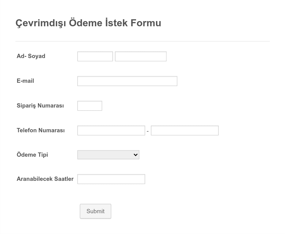Click the Ödeme Tipi dropdown arrow
The image size is (285, 234).
(135, 155)
